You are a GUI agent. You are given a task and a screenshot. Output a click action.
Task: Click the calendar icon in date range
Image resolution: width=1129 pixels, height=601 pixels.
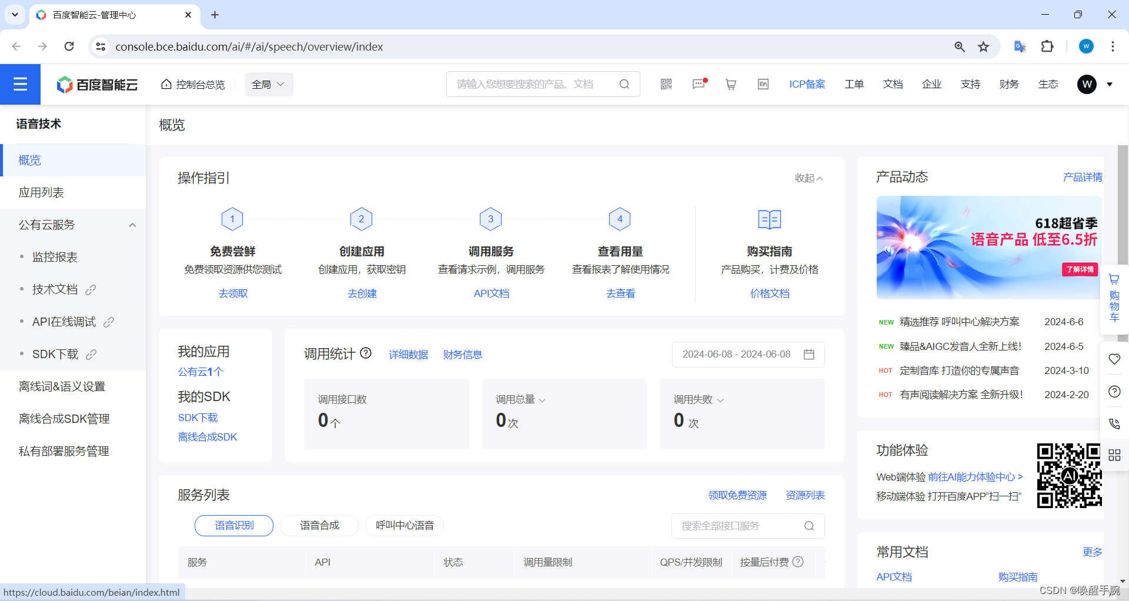pyautogui.click(x=809, y=354)
